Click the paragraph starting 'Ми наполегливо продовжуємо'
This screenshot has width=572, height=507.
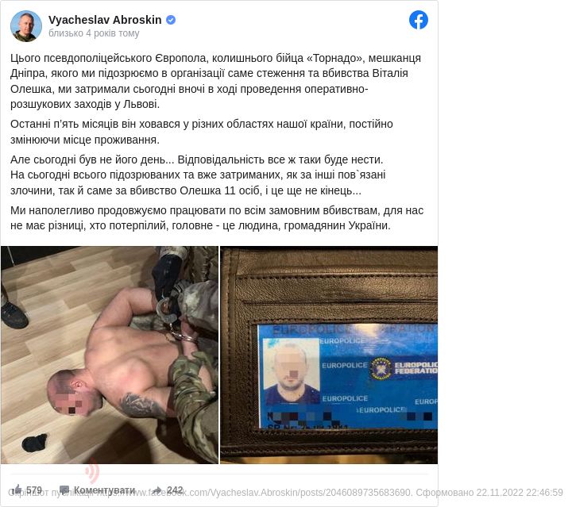pyautogui.click(x=217, y=218)
